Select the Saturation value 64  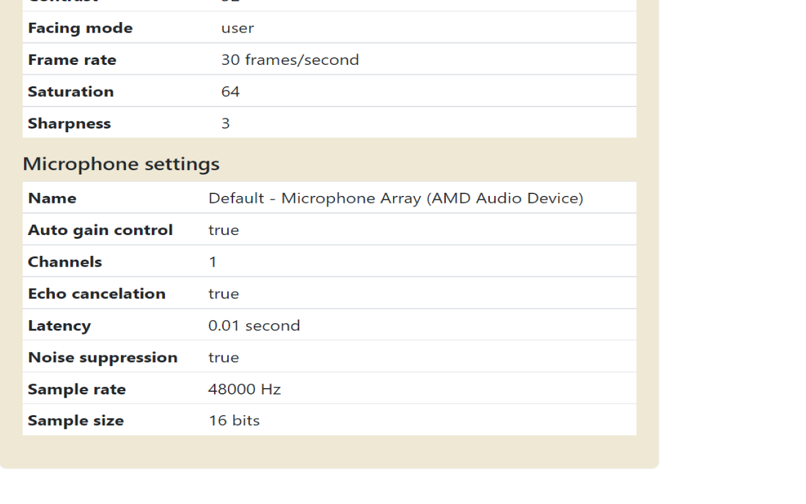(x=230, y=92)
